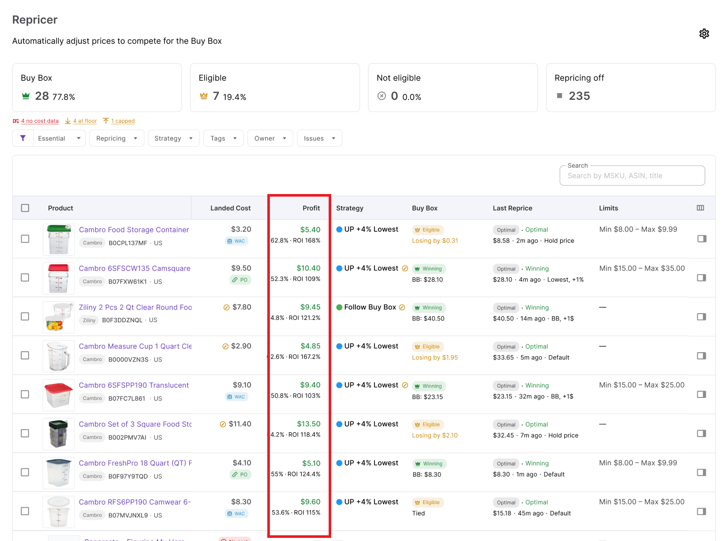Open side panel for Ziliny 2 Pcs row
Screen dimensions: 728x541
(701, 317)
